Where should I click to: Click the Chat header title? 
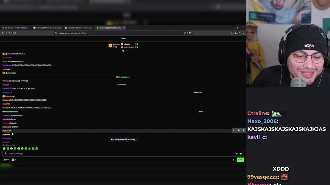123,39
